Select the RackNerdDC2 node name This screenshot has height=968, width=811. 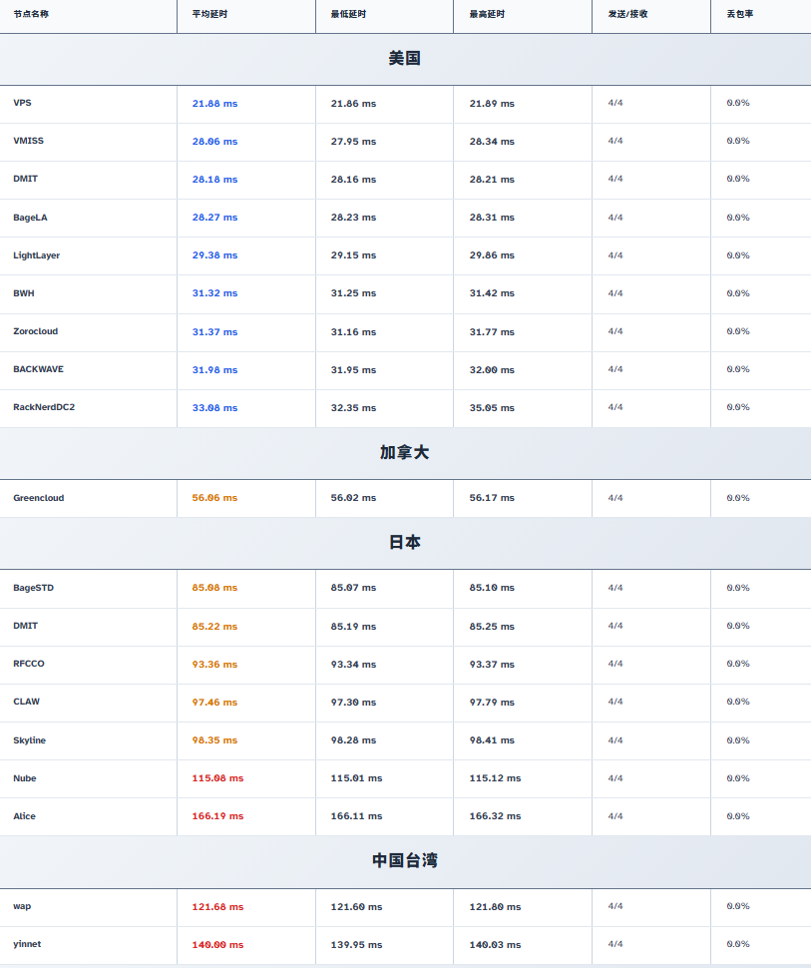click(x=44, y=407)
